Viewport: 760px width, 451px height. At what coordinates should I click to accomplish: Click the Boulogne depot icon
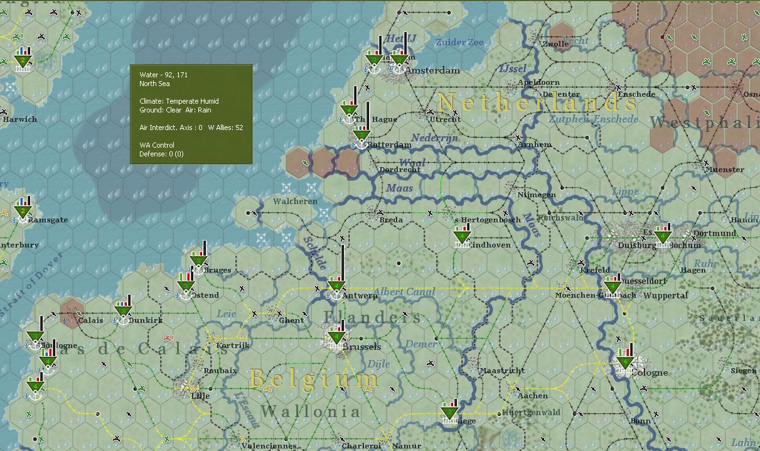(x=35, y=339)
